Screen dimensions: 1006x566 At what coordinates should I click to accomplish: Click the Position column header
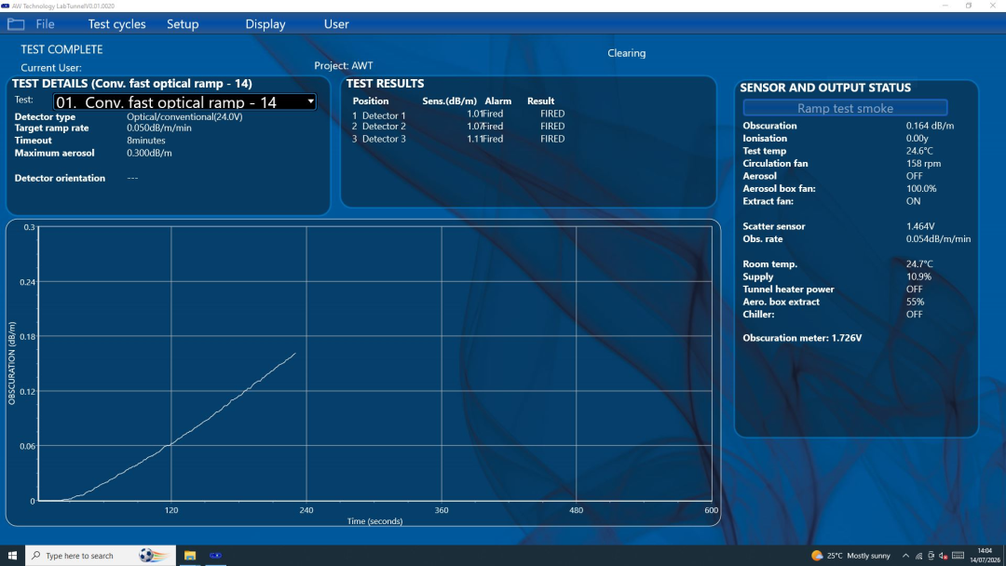coord(370,101)
